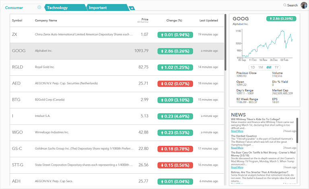Select 1D chart range

coord(253,67)
